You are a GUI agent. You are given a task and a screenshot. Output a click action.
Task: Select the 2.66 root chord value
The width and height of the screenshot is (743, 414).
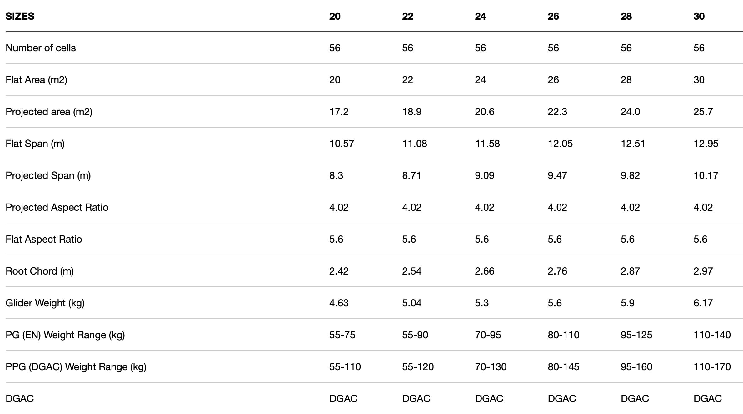coord(485,271)
